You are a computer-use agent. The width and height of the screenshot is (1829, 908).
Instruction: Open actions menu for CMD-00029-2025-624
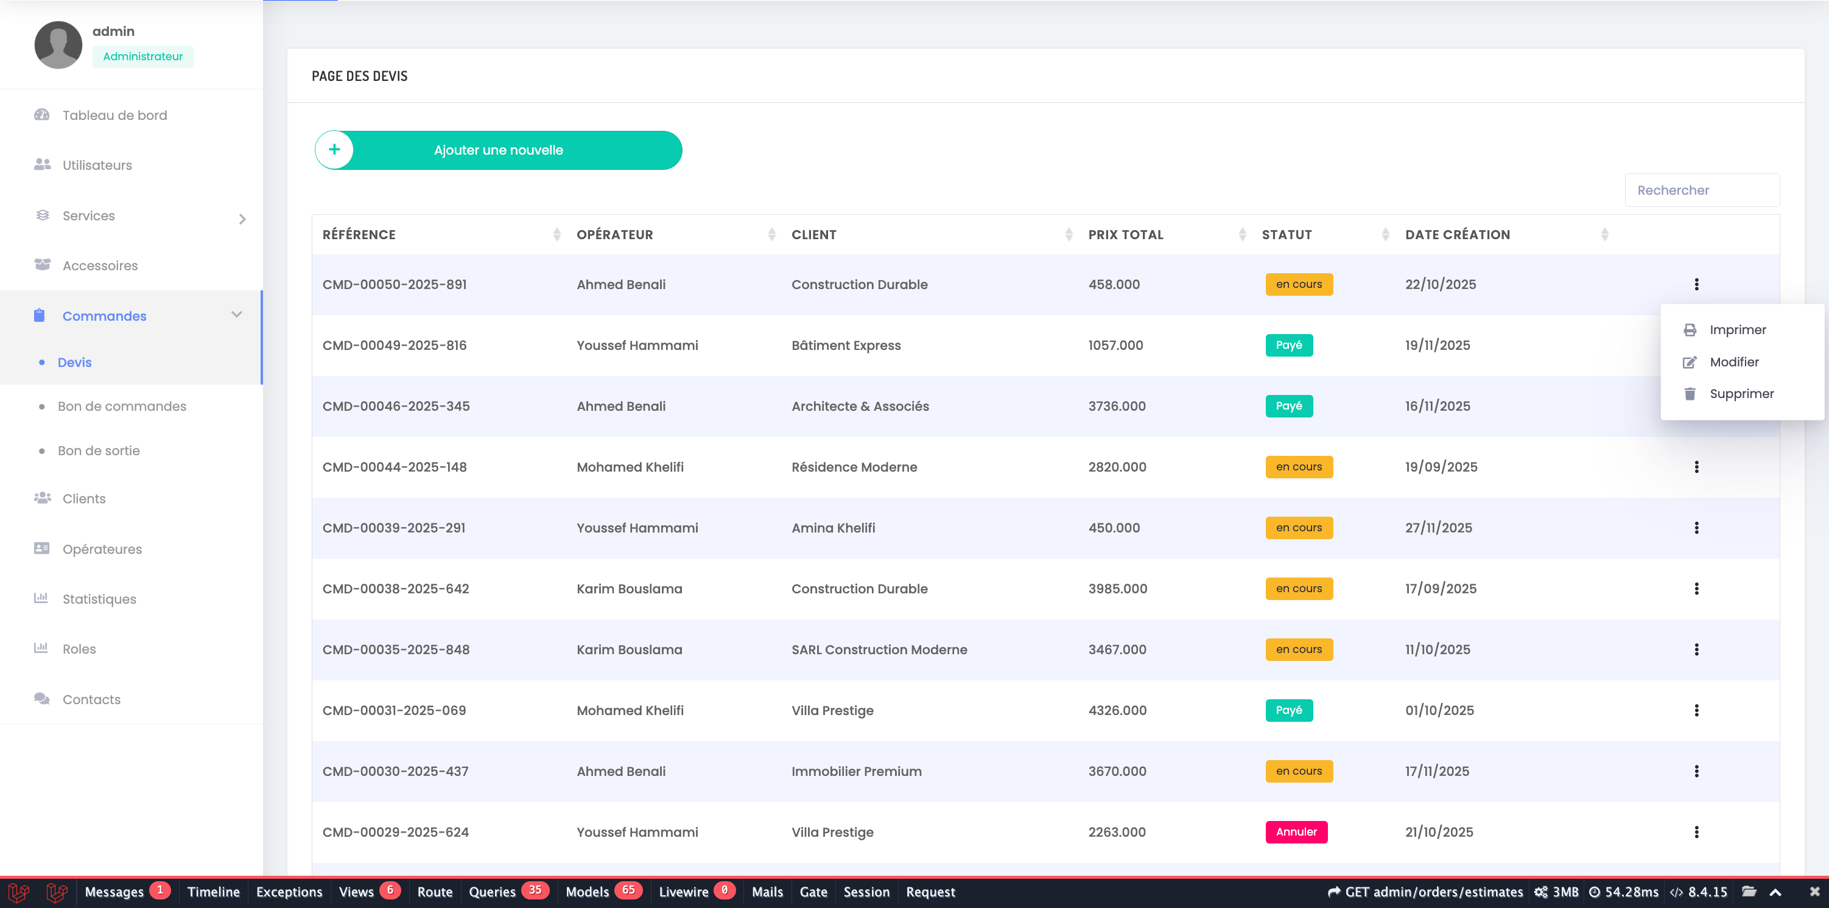point(1696,832)
